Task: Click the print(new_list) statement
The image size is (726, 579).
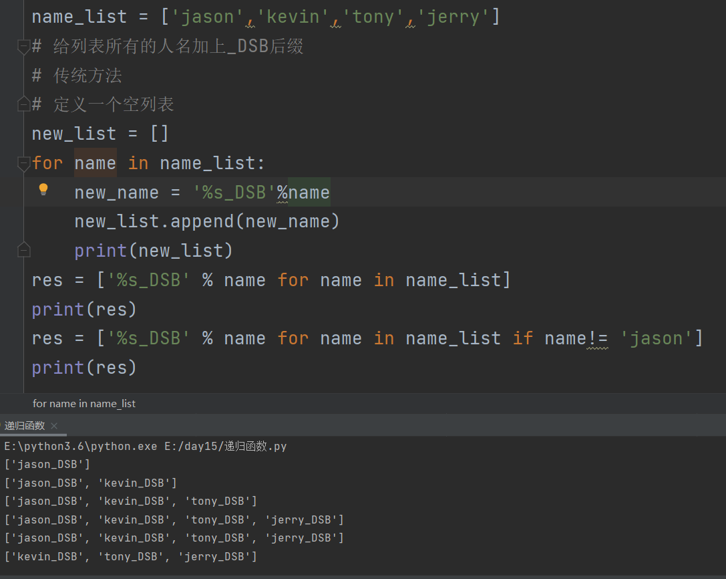Action: coord(154,251)
